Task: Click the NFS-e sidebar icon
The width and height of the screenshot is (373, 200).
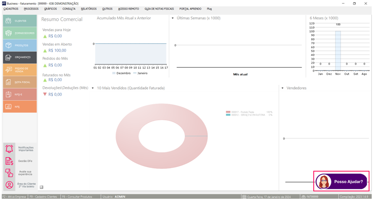Action: click(8, 94)
